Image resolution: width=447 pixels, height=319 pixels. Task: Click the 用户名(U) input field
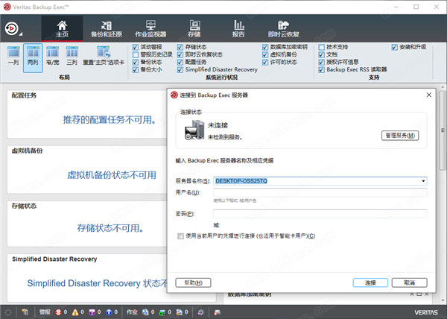pyautogui.click(x=320, y=192)
